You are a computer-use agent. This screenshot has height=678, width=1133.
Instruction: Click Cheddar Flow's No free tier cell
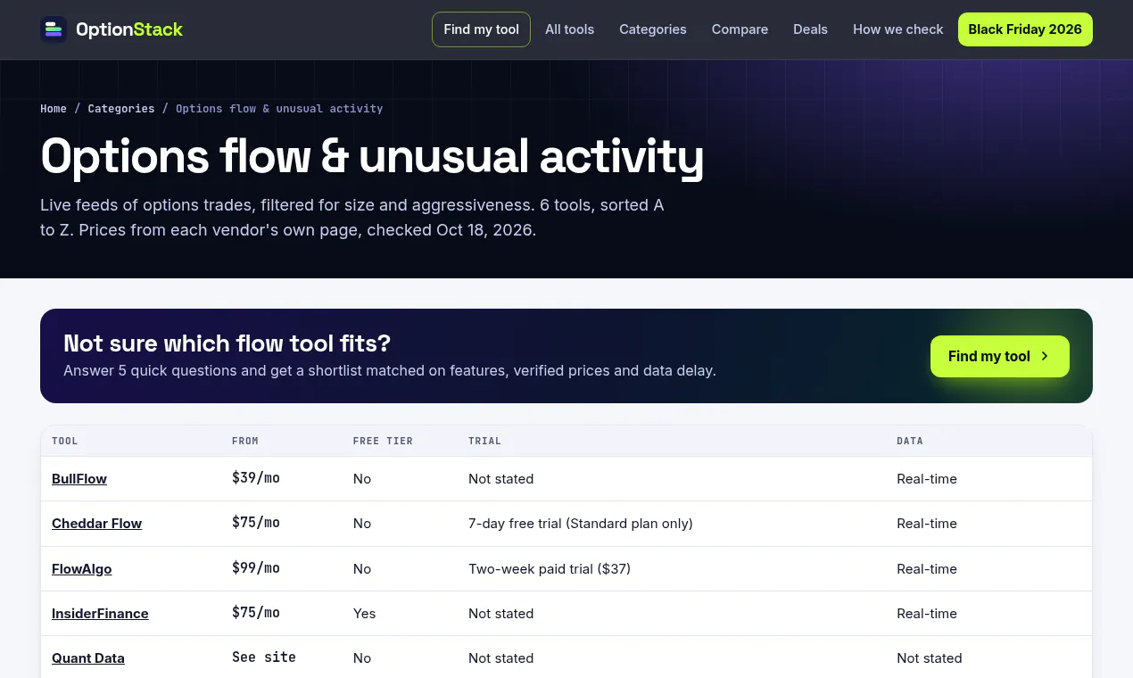362,524
